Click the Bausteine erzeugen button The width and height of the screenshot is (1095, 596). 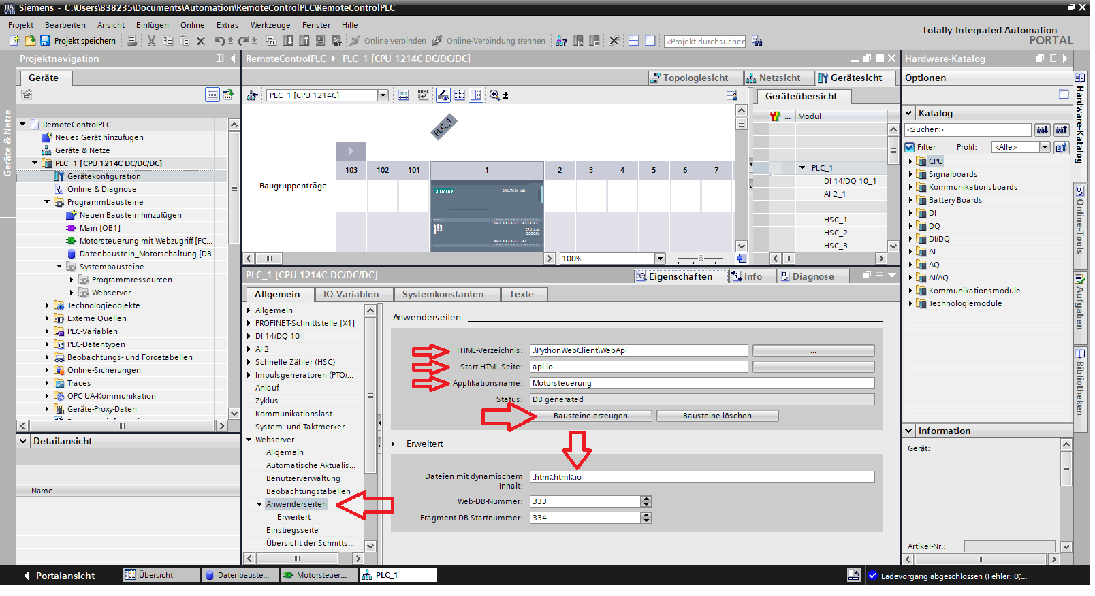tap(590, 416)
